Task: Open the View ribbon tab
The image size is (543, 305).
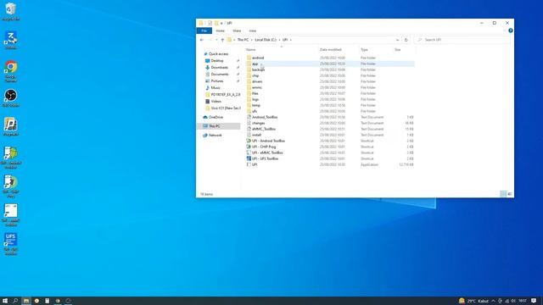Action: pyautogui.click(x=253, y=30)
